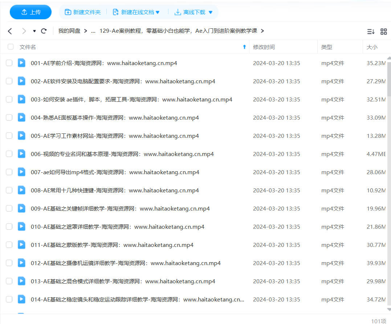Tick the select-all checkbox in the header
The height and width of the screenshot is (324, 391).
coord(11,47)
